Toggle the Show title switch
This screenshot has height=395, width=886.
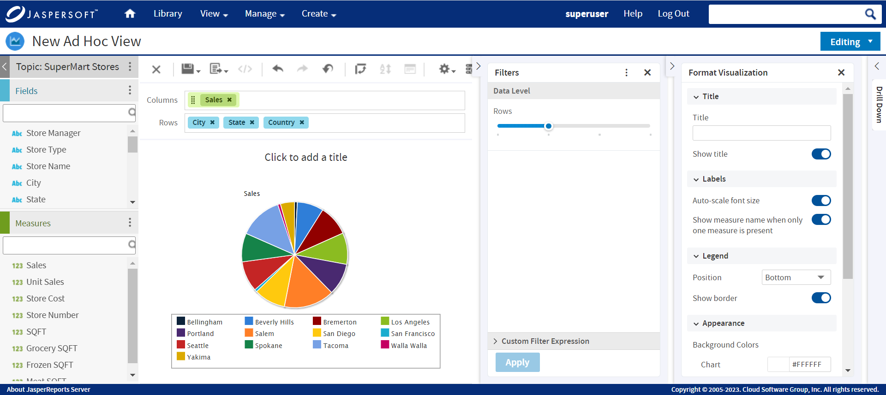(x=821, y=154)
